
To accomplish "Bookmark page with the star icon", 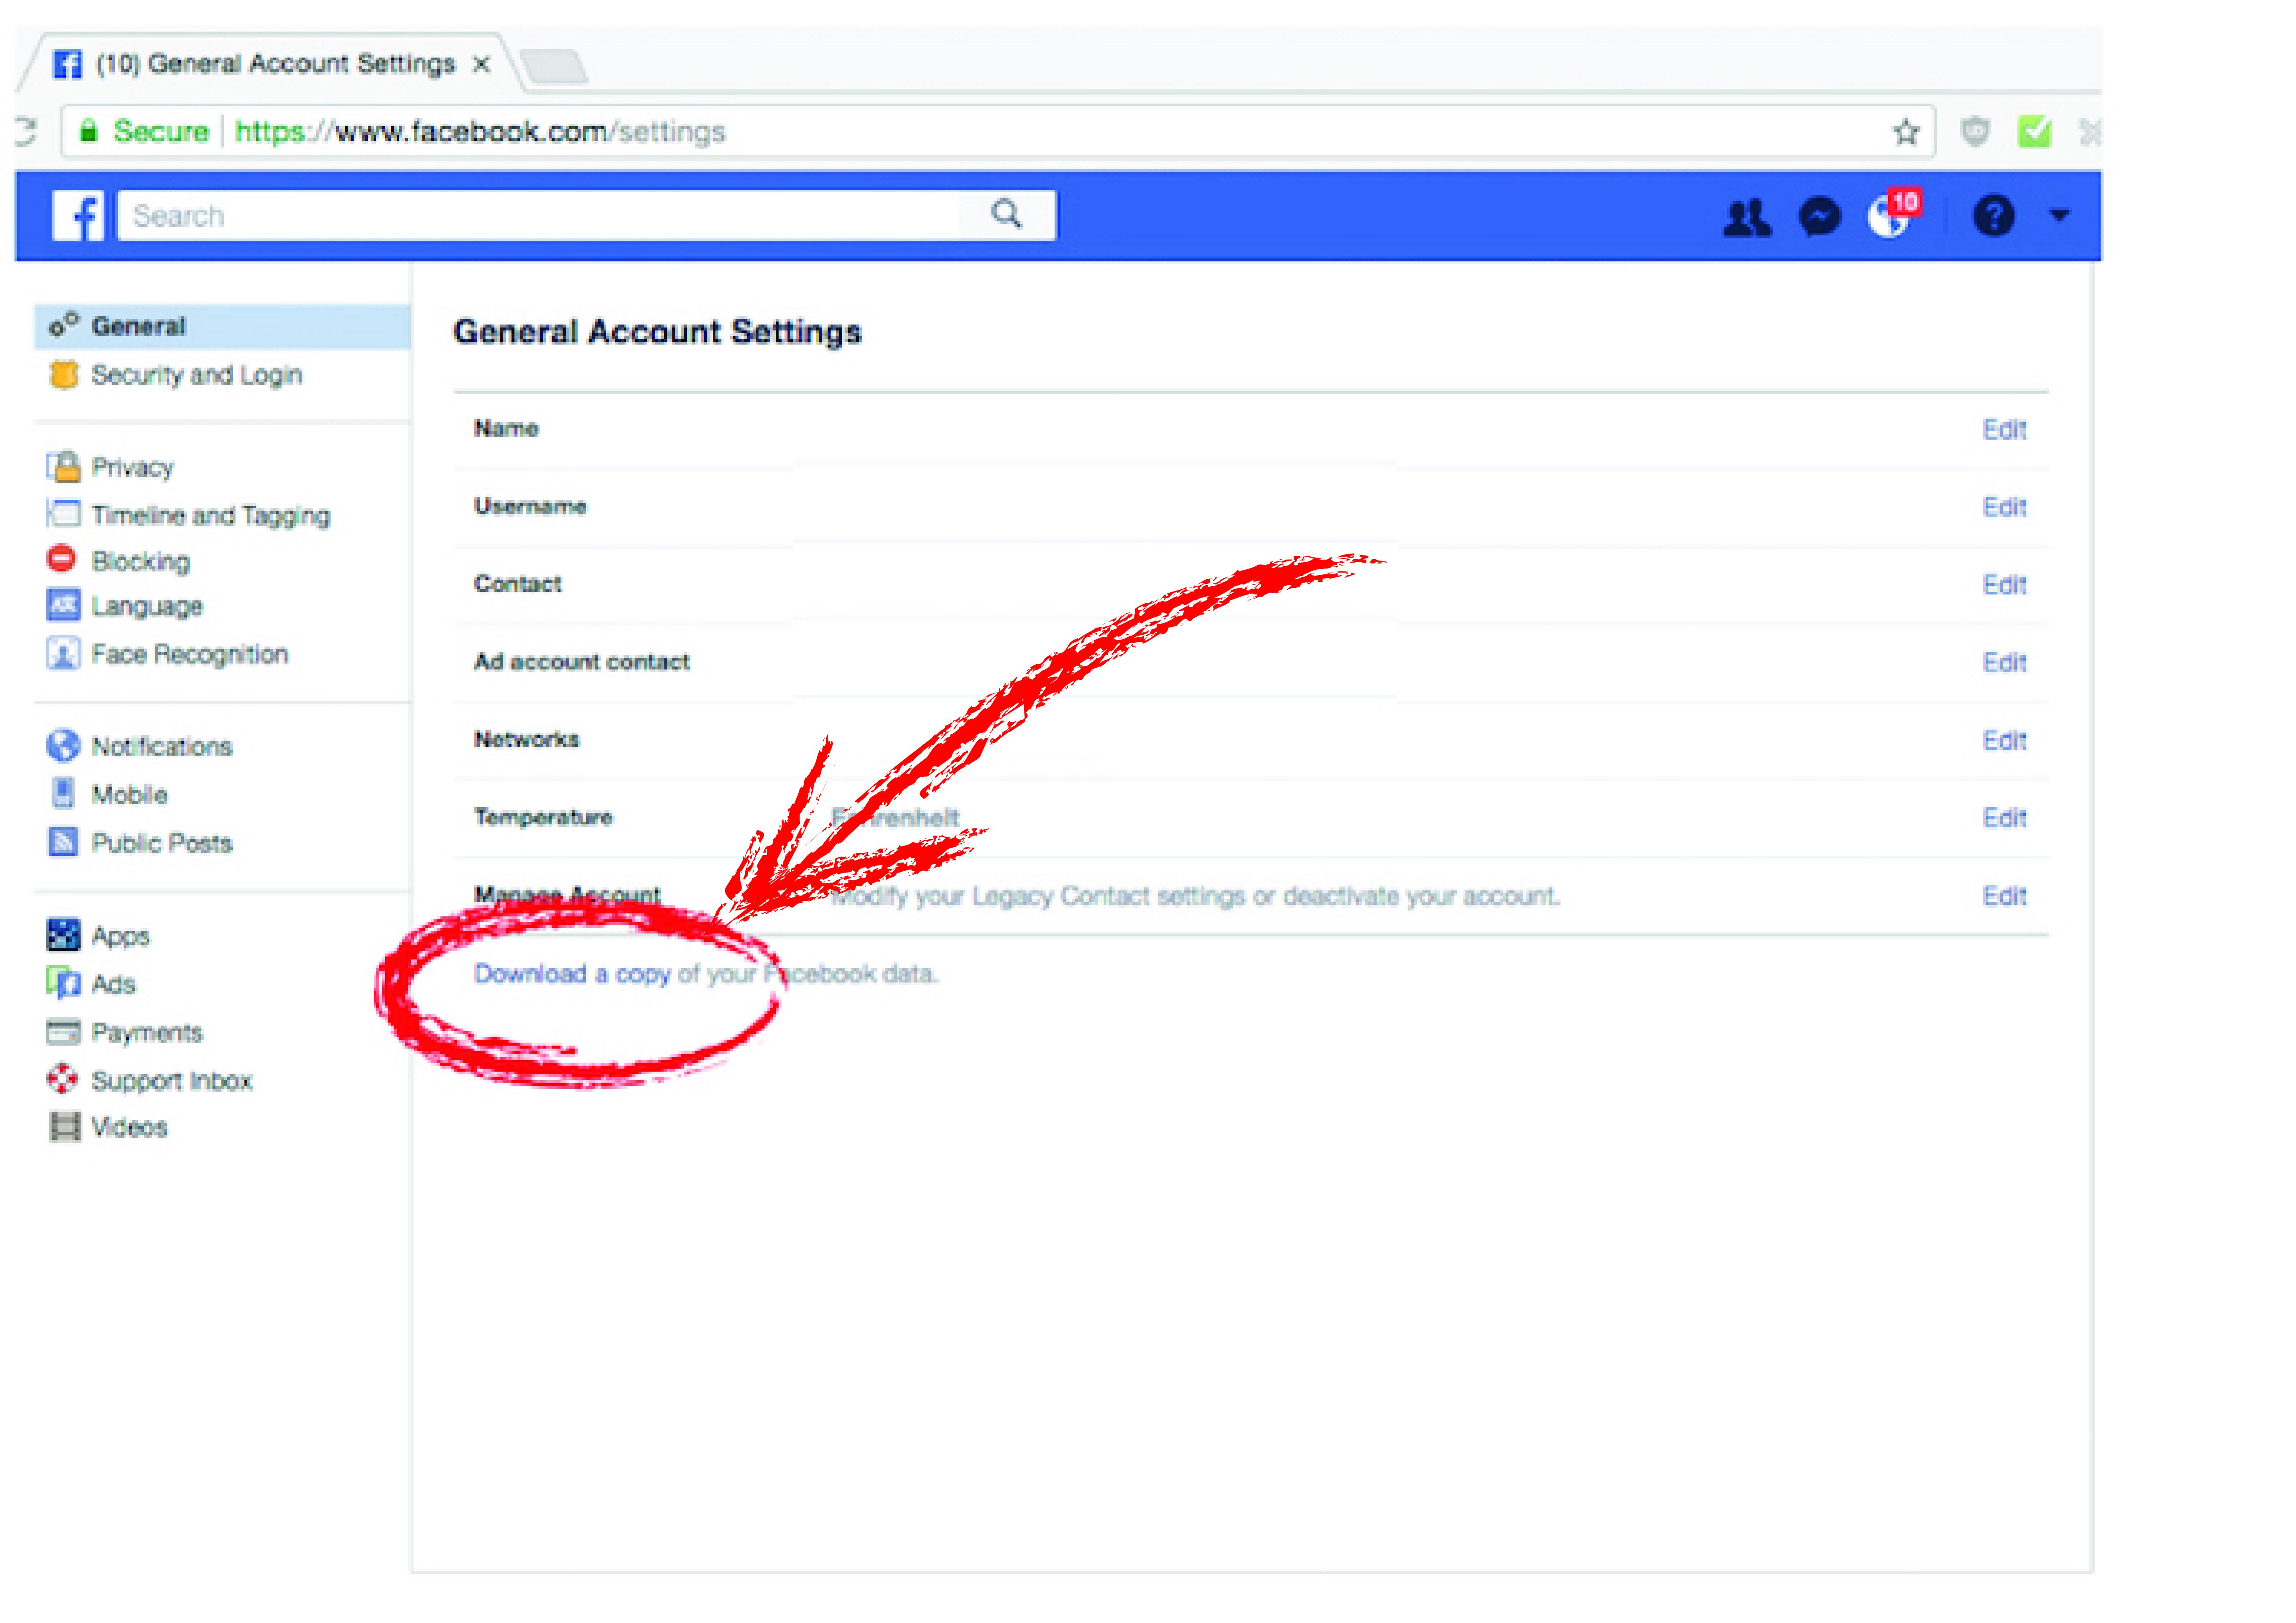I will click(1906, 132).
